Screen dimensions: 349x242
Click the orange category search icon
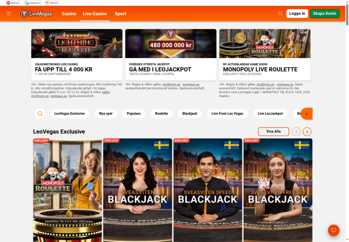pos(40,114)
